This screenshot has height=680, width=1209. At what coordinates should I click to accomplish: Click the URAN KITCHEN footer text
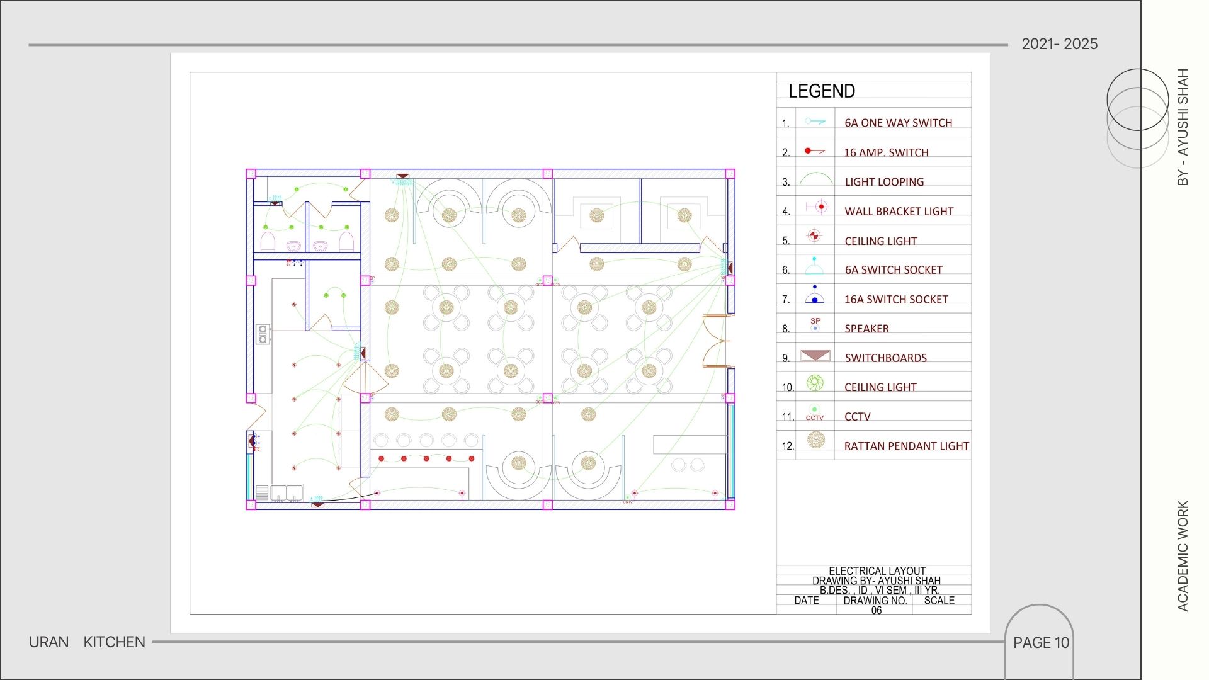click(x=87, y=642)
